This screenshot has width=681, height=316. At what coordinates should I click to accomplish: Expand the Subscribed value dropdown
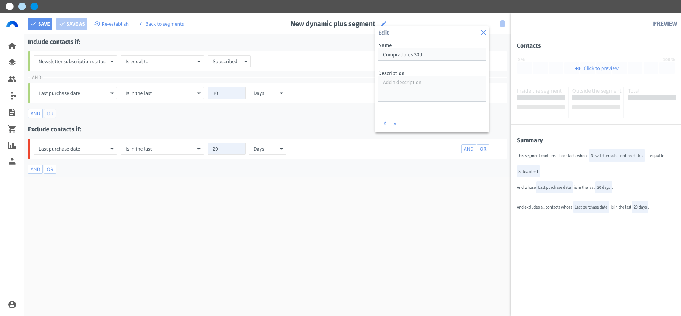pyautogui.click(x=229, y=61)
